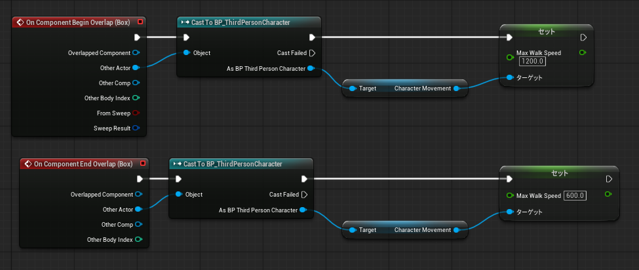The image size is (639, 270).
Task: Click the Max Walk Speed 1200.0 value field
Action: click(533, 62)
